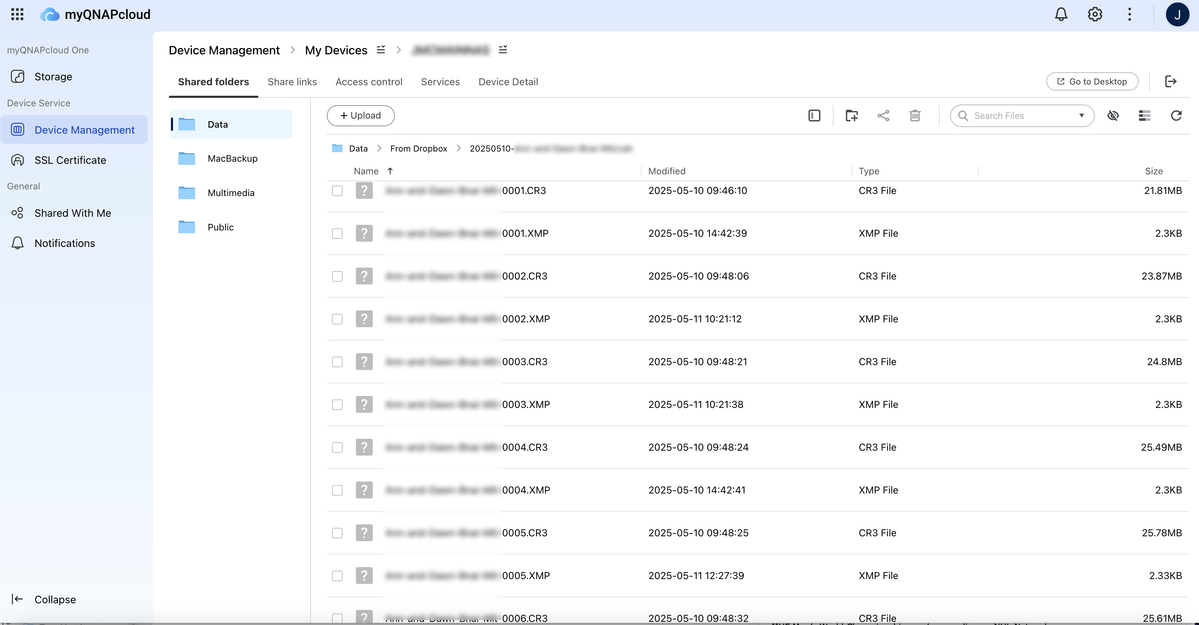The image size is (1199, 625).
Task: Select Device Management in sidebar
Action: coord(74,130)
